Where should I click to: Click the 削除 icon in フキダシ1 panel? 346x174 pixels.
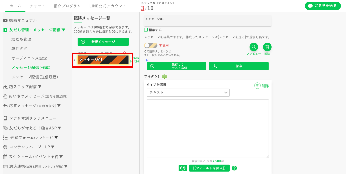tap(257, 86)
